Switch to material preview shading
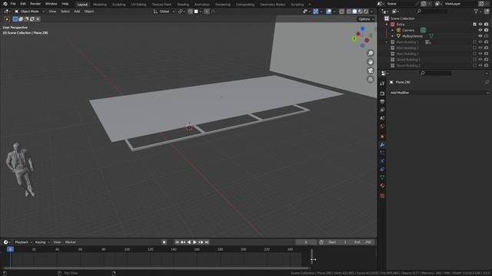 [361, 11]
